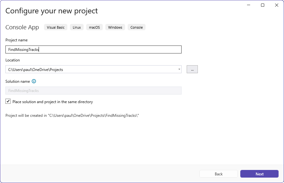Select the Windows platform tag
This screenshot has width=284, height=183.
coord(115,27)
